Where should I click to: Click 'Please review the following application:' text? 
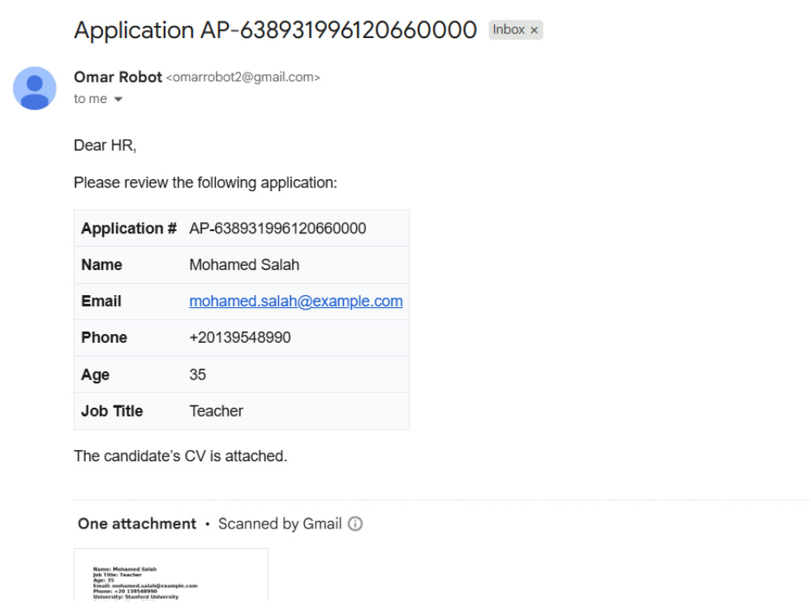tap(205, 182)
